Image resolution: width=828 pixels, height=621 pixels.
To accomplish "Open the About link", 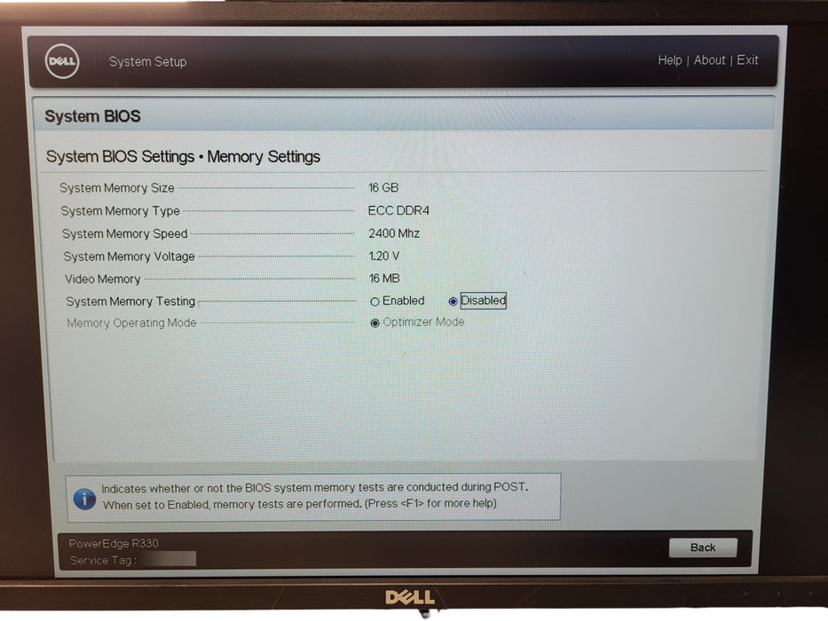I will (x=709, y=60).
